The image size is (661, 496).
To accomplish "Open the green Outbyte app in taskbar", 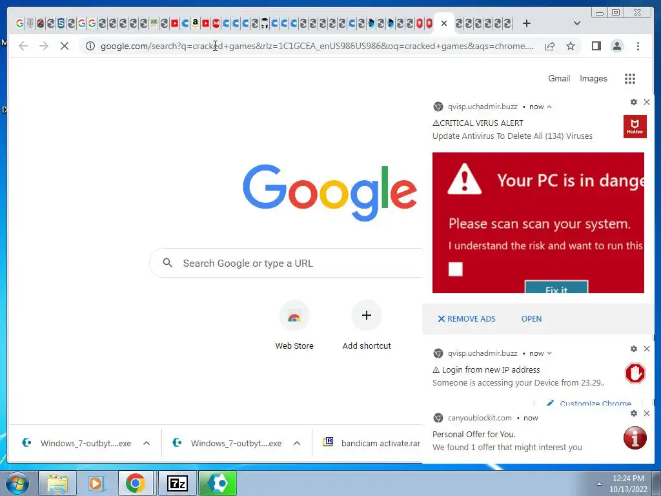I will (218, 483).
